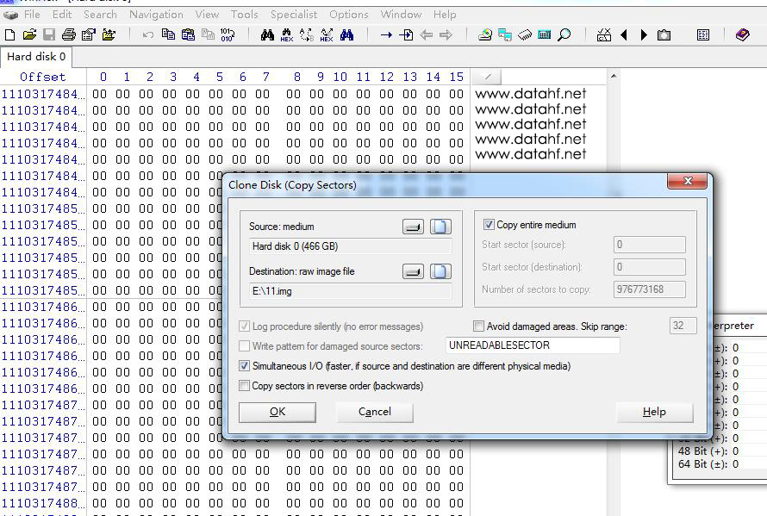Enable Copy sectors in reverse order
The image size is (767, 516).
click(x=245, y=386)
